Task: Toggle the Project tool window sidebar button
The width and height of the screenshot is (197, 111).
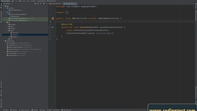Action: (x=1, y=6)
